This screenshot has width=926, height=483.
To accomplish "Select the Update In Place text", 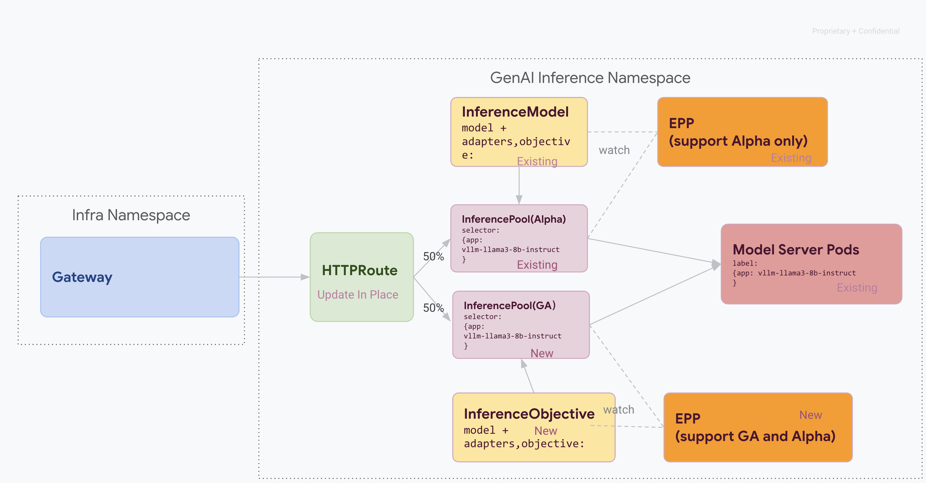I will (358, 295).
